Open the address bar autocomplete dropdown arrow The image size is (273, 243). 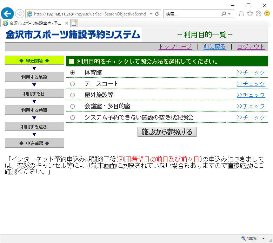(x=151, y=14)
